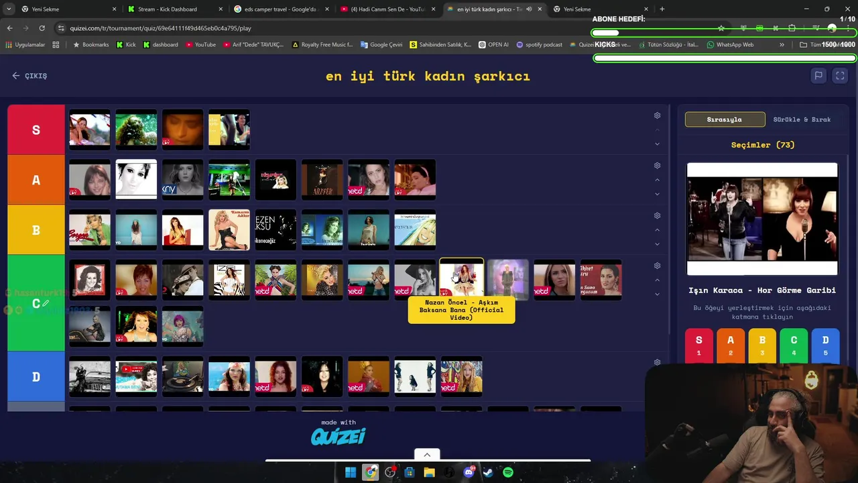Place item in red S tier button
The width and height of the screenshot is (858, 483).
coord(698,345)
